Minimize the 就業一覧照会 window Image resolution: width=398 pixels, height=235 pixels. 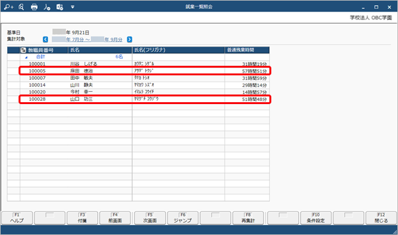(x=363, y=8)
